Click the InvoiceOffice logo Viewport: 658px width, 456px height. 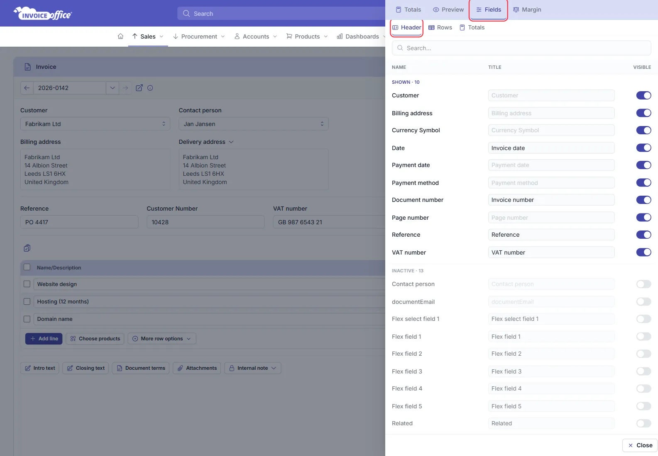click(x=43, y=14)
